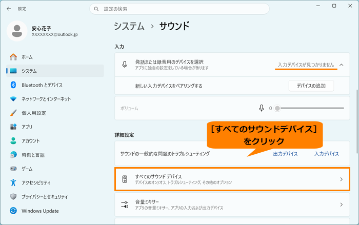Click the 音量ミキサー mixer icon
The height and width of the screenshot is (225, 359).
pyautogui.click(x=125, y=204)
